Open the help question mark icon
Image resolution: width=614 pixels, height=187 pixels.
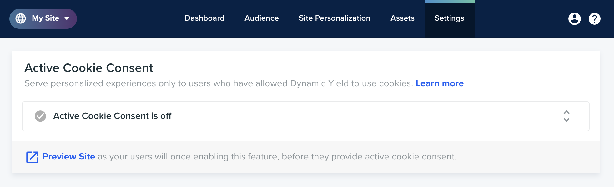pyautogui.click(x=594, y=19)
